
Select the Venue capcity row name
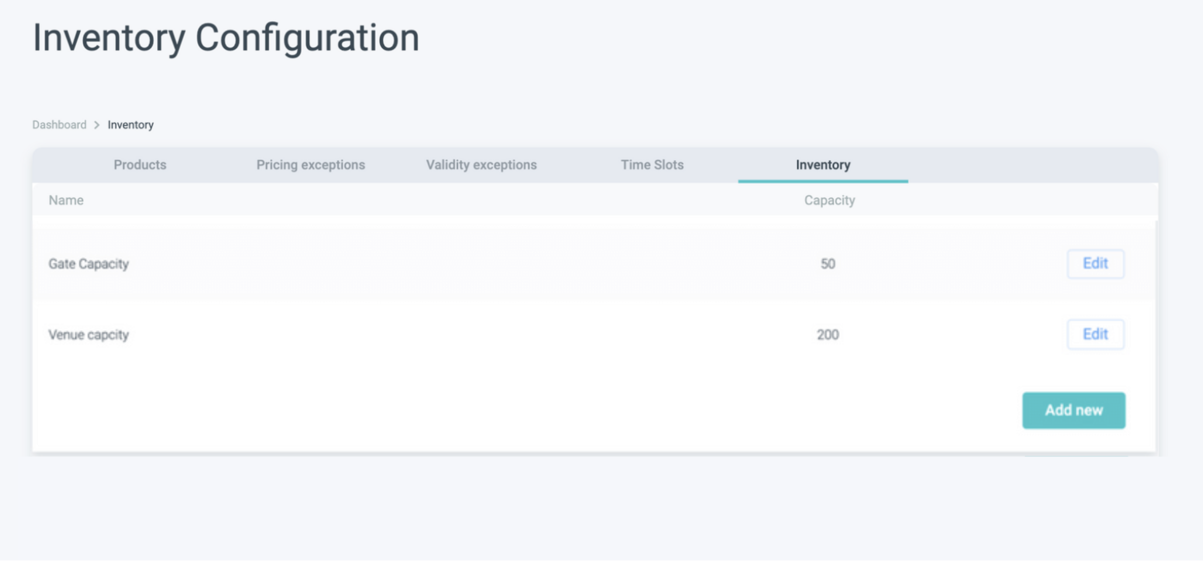(88, 335)
